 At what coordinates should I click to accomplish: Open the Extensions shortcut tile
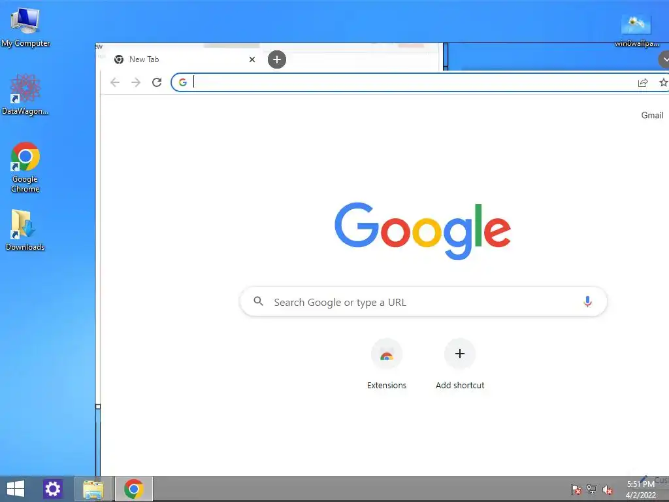pyautogui.click(x=387, y=364)
